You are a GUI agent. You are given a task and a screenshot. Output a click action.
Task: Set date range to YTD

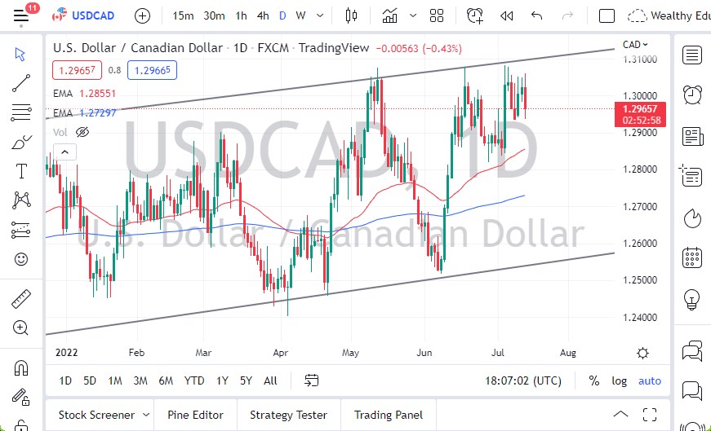(194, 380)
